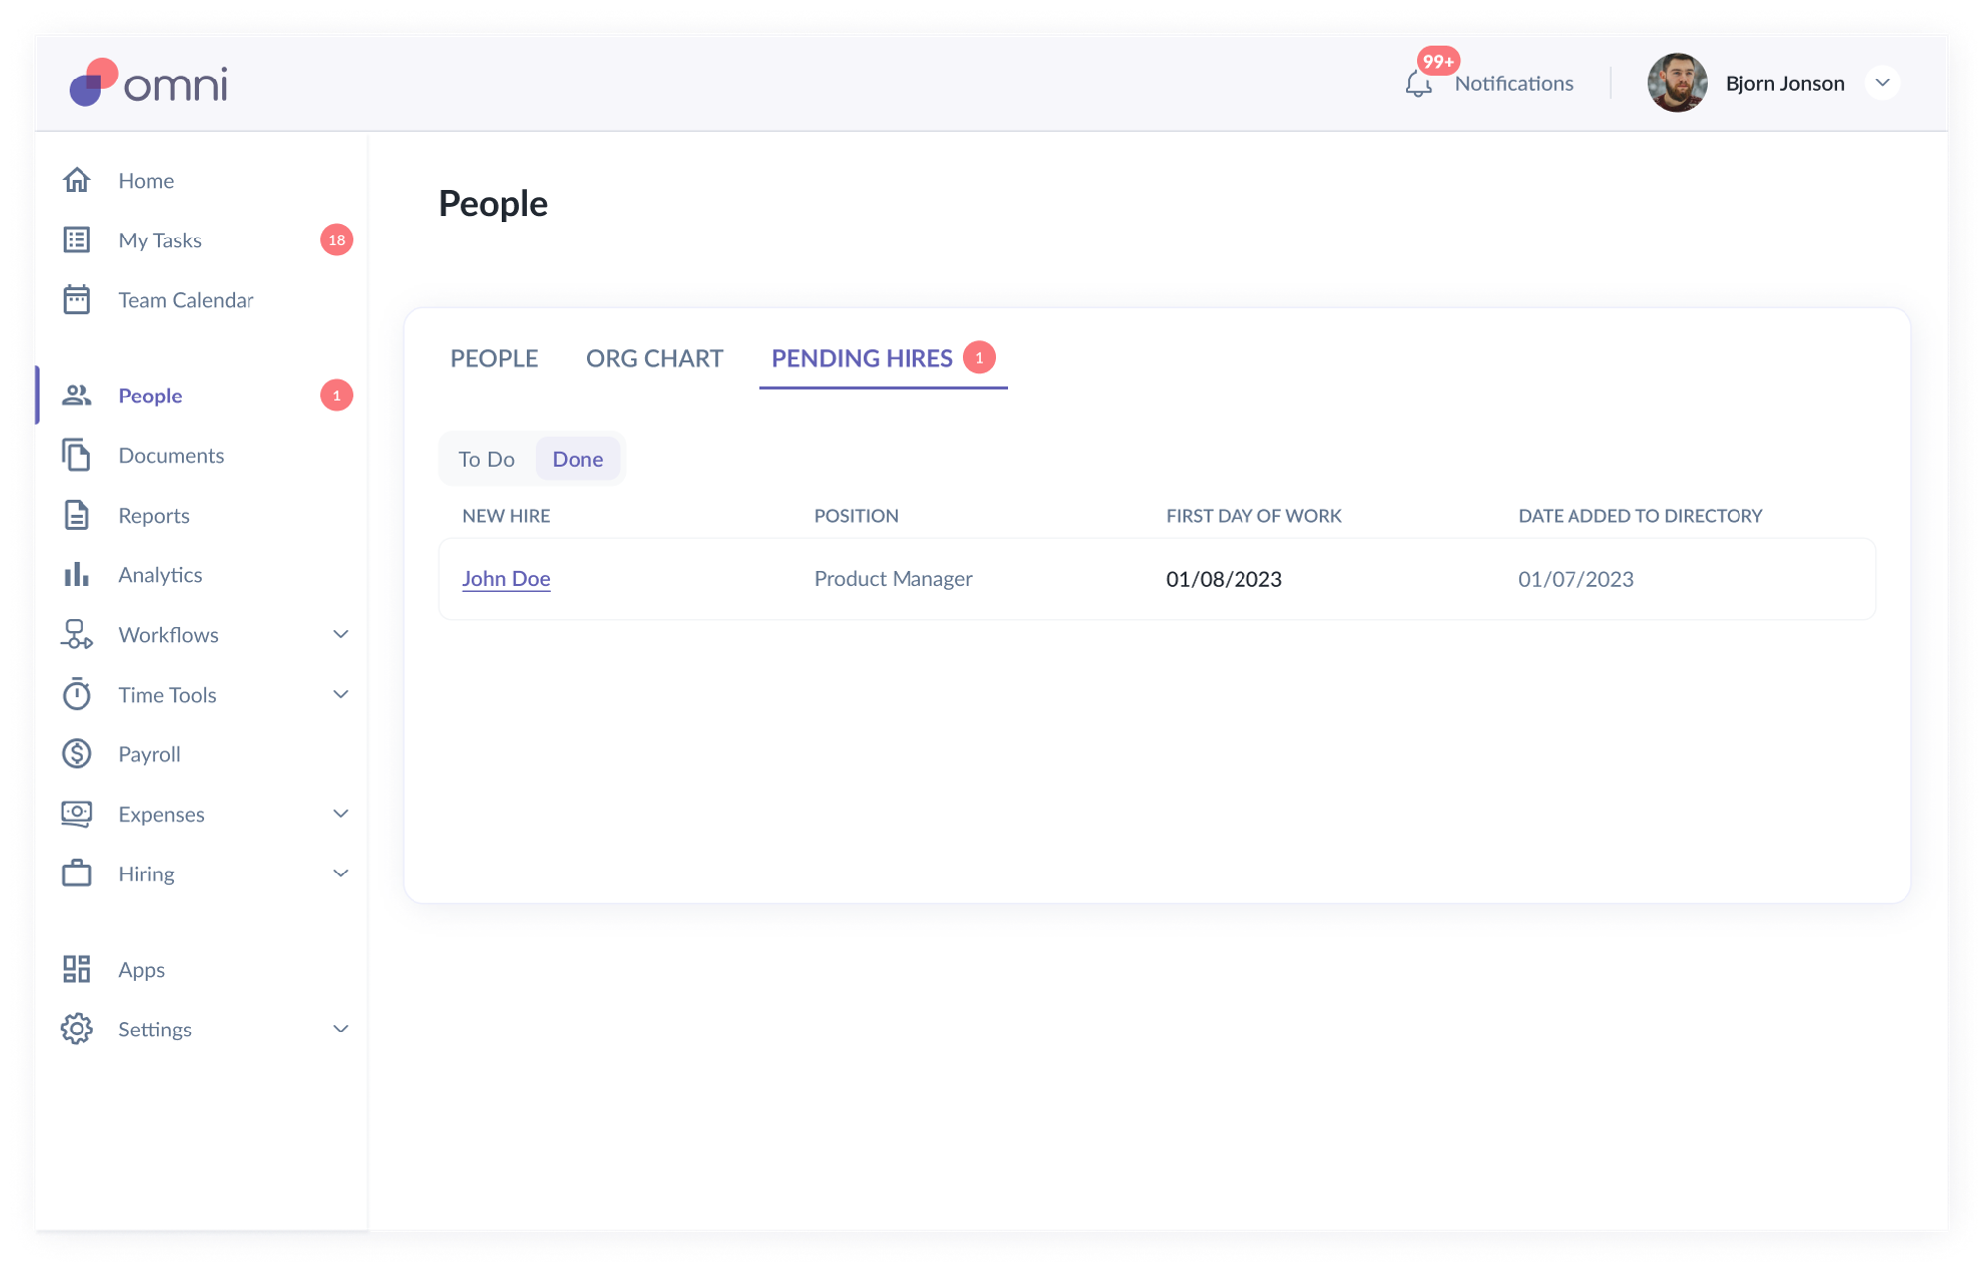Open My Tasks in the sidebar
The width and height of the screenshot is (1988, 1270).
160,239
